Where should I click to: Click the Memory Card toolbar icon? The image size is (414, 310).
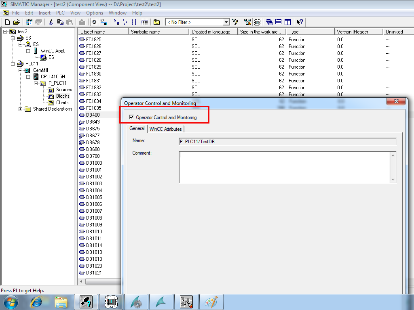(38, 22)
